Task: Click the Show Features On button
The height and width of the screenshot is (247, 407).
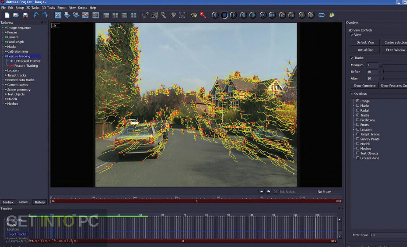Action: pyautogui.click(x=394, y=86)
